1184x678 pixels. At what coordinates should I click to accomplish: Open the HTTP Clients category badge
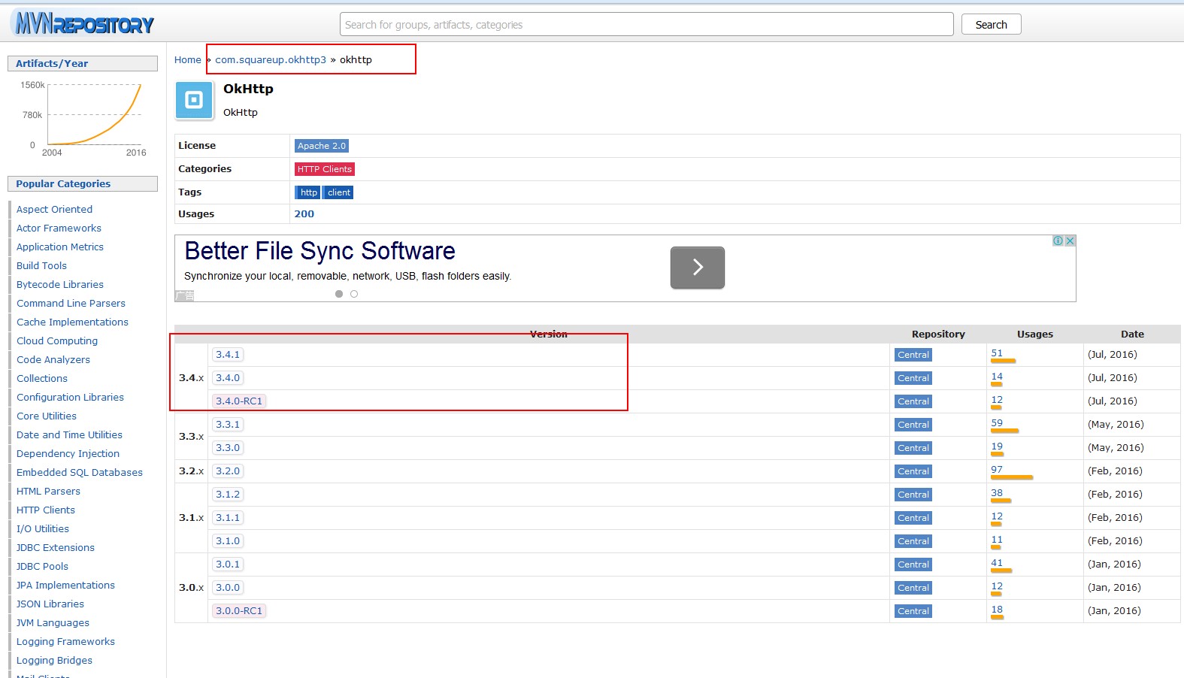[324, 169]
